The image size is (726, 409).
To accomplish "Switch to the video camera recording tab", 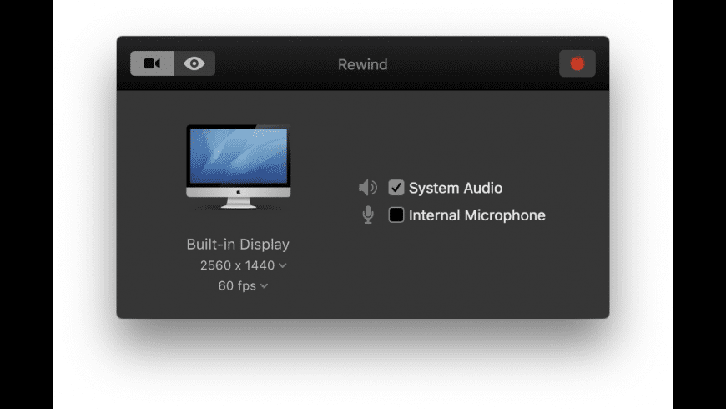I will [x=152, y=63].
